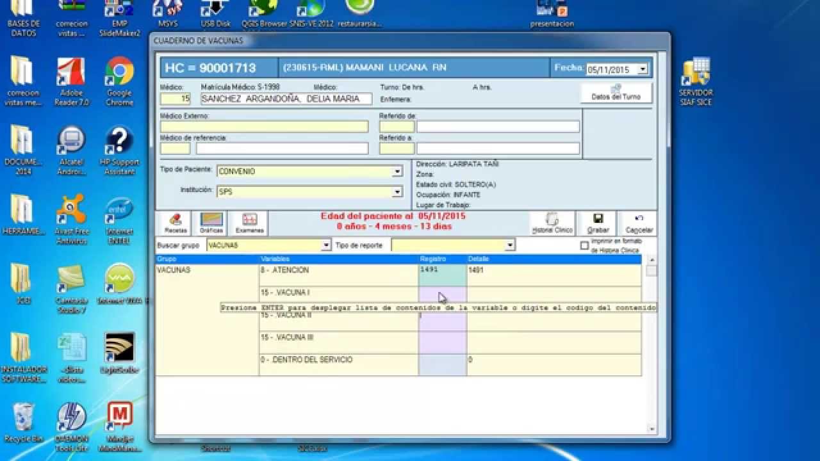This screenshot has height=461, width=820.
Task: Select the Recycle Bin icon
Action: coord(23,423)
